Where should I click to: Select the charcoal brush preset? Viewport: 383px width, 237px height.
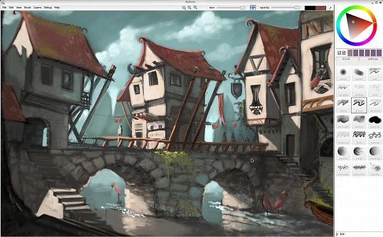pyautogui.click(x=343, y=105)
